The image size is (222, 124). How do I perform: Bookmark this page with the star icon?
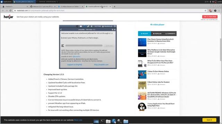tap(205, 11)
